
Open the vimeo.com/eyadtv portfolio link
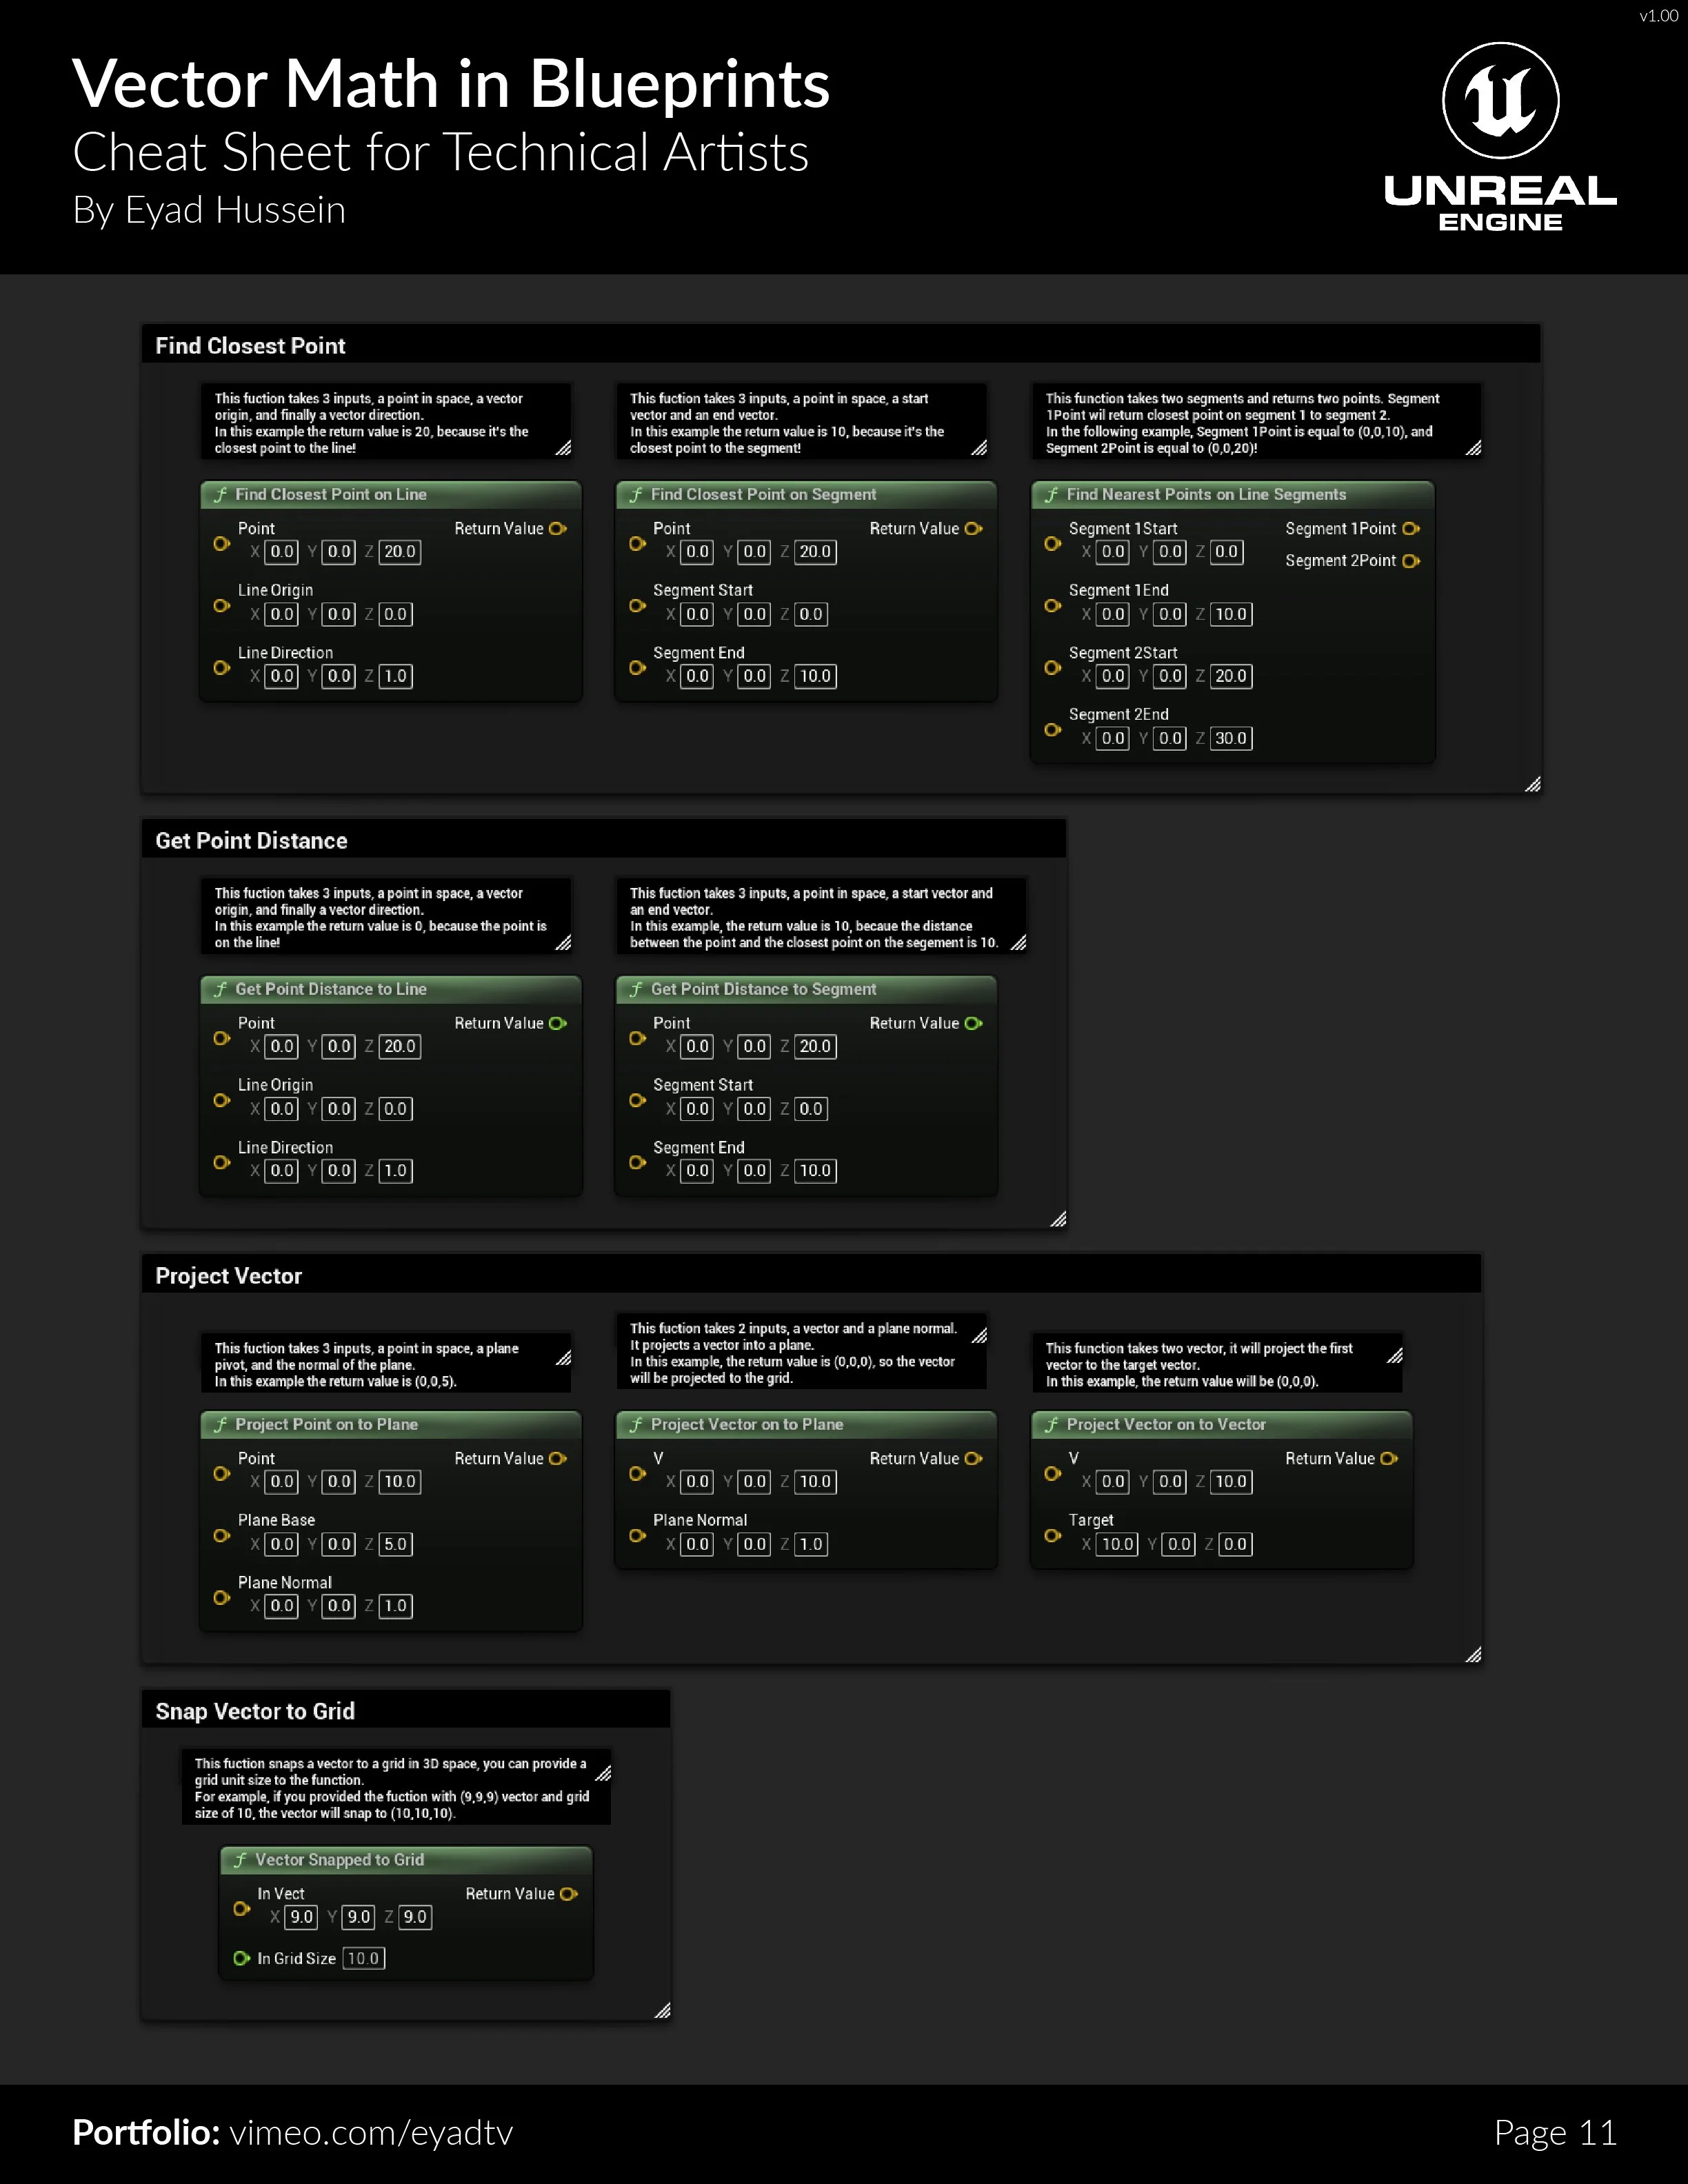[x=371, y=2132]
